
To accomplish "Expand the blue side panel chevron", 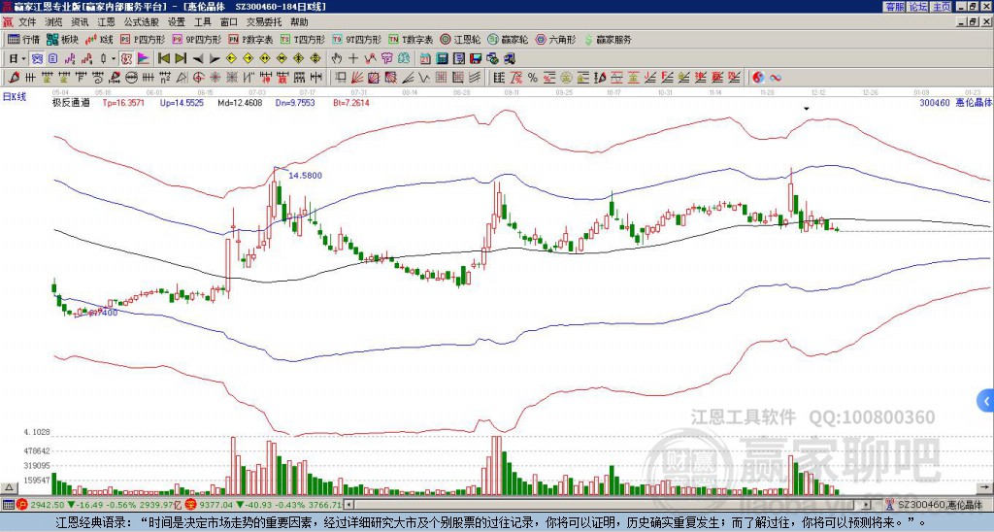I will (986, 401).
